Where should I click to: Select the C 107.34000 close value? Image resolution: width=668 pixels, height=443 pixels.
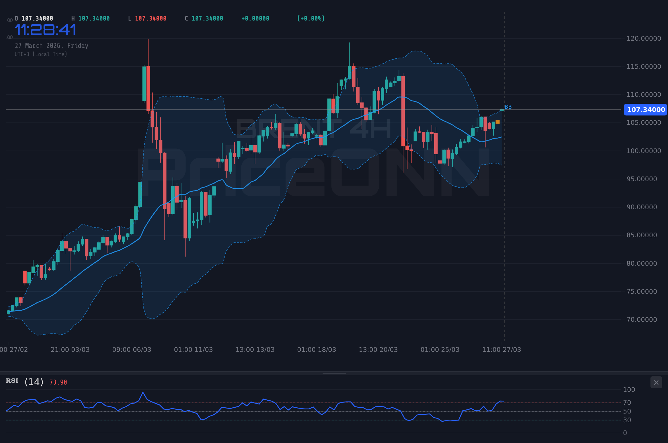(204, 18)
